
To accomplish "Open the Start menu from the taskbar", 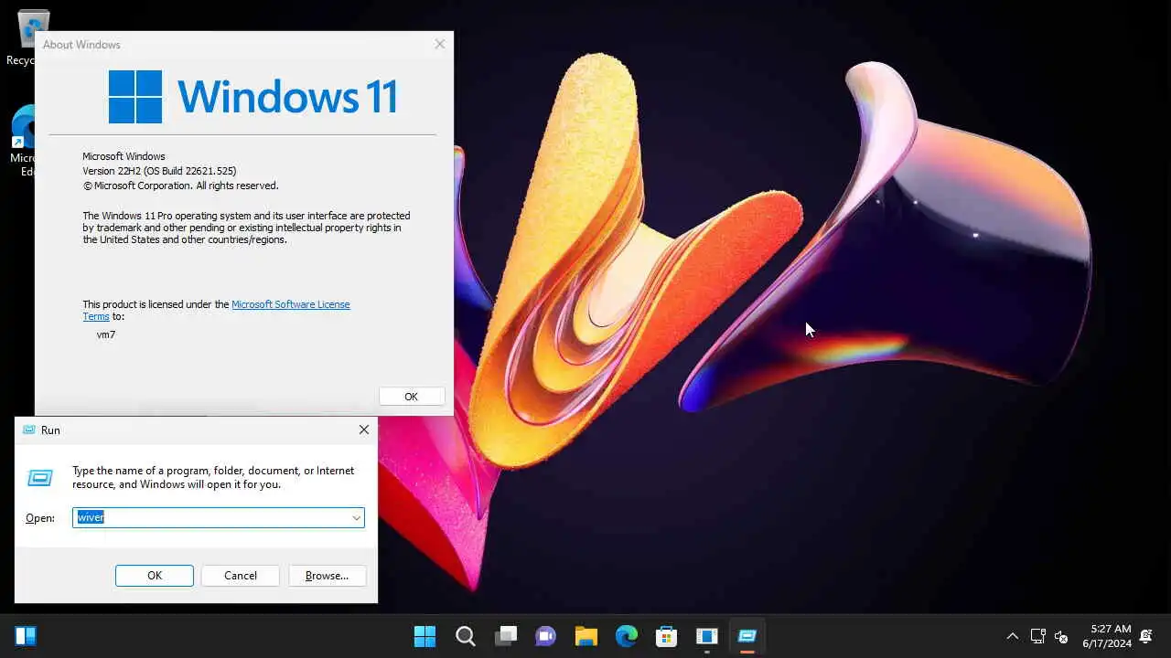I will coord(424,636).
